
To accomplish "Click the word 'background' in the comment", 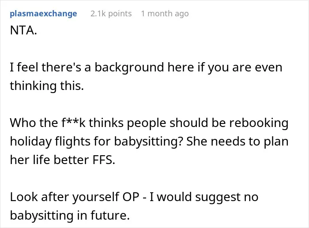I will click(x=129, y=67).
